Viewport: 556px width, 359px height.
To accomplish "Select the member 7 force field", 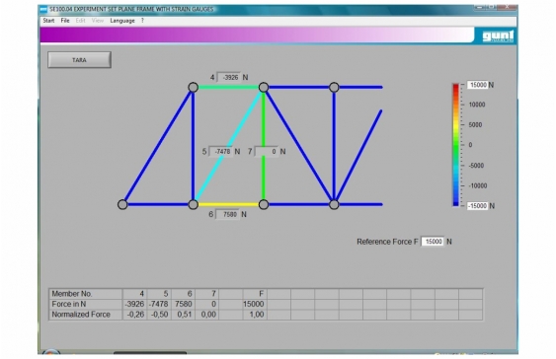I will coord(267,152).
